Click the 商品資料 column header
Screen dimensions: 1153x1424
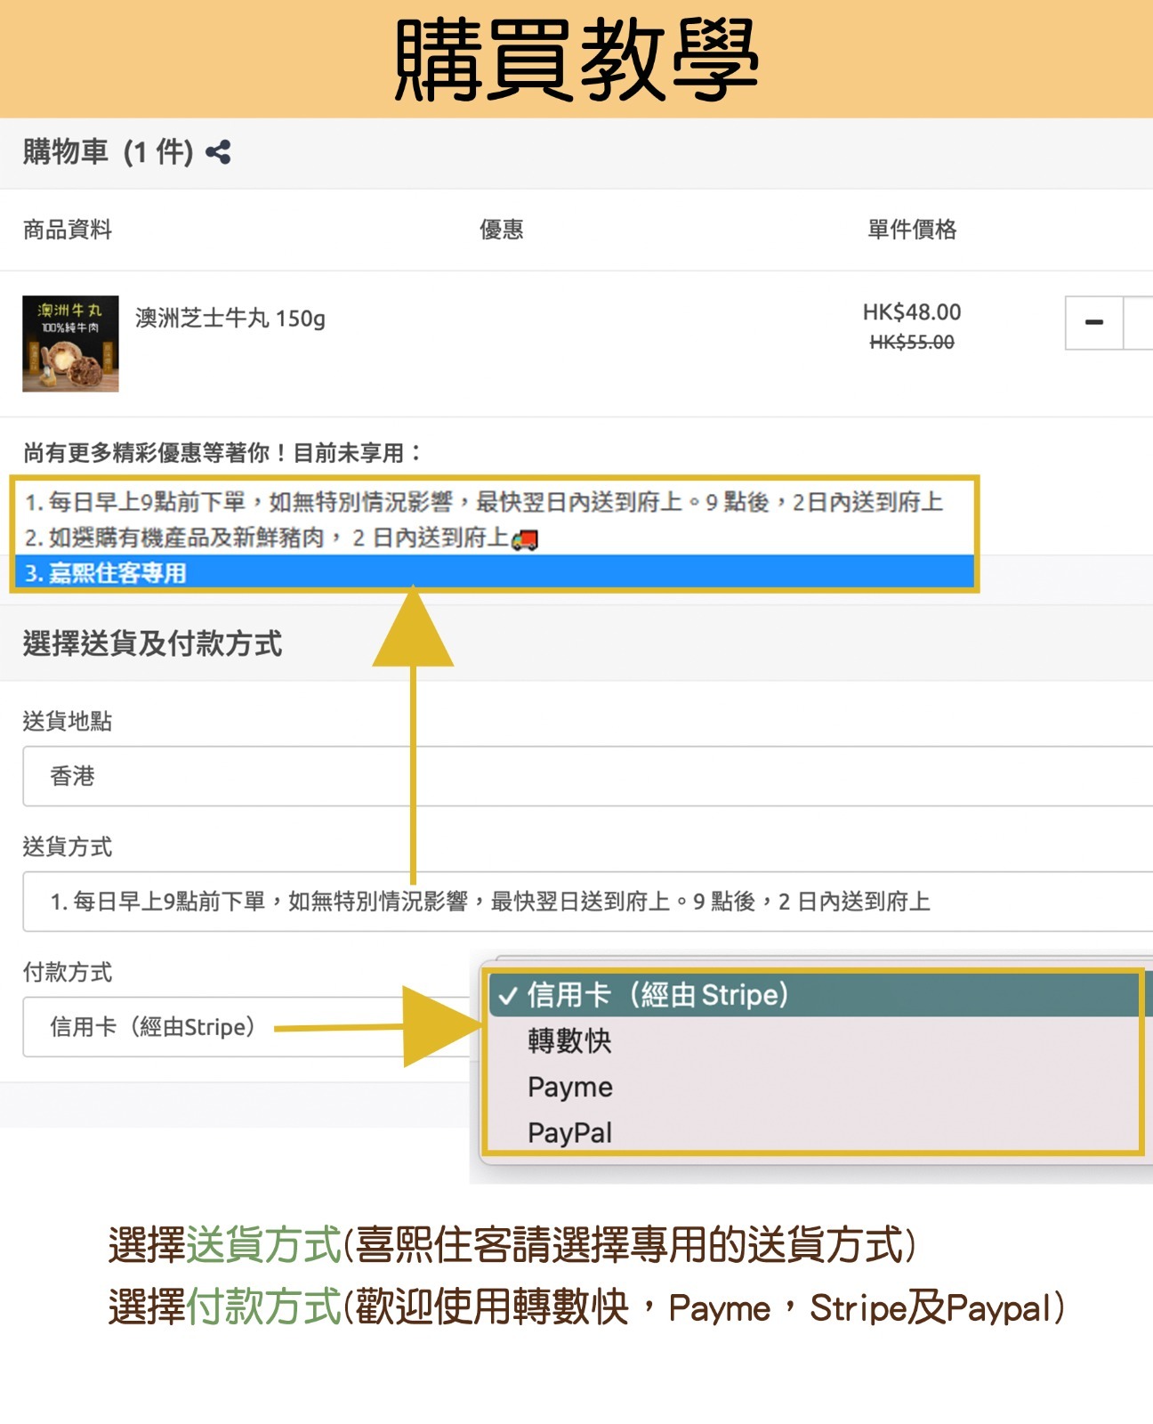point(68,230)
